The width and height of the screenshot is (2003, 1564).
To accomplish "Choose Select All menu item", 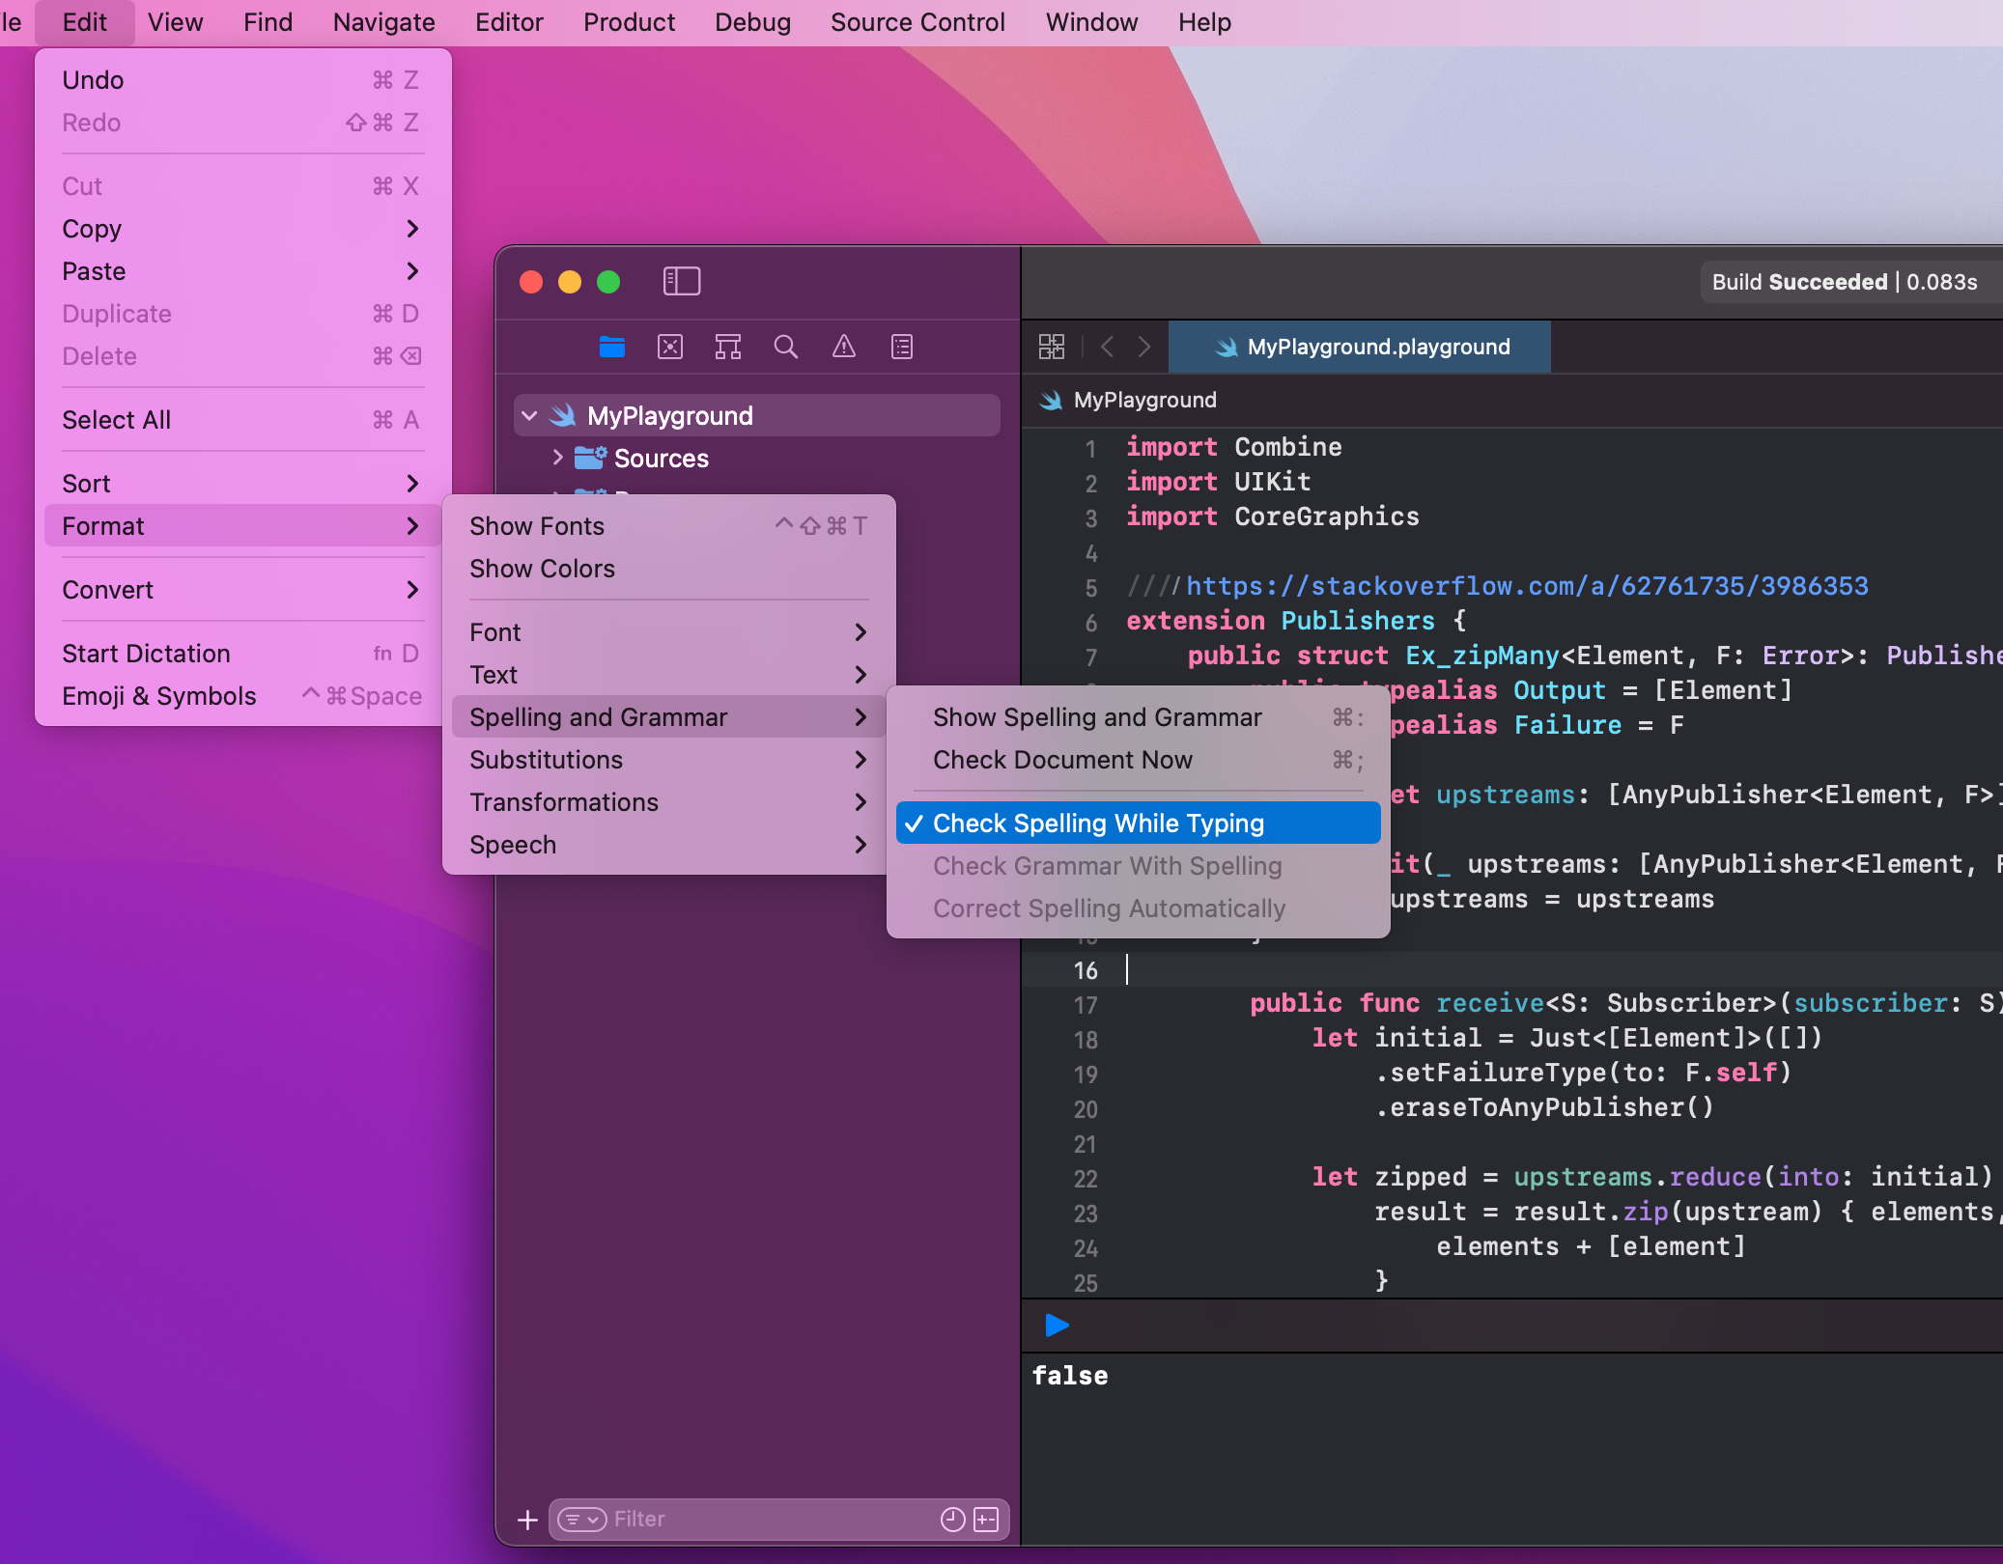I will click(242, 420).
